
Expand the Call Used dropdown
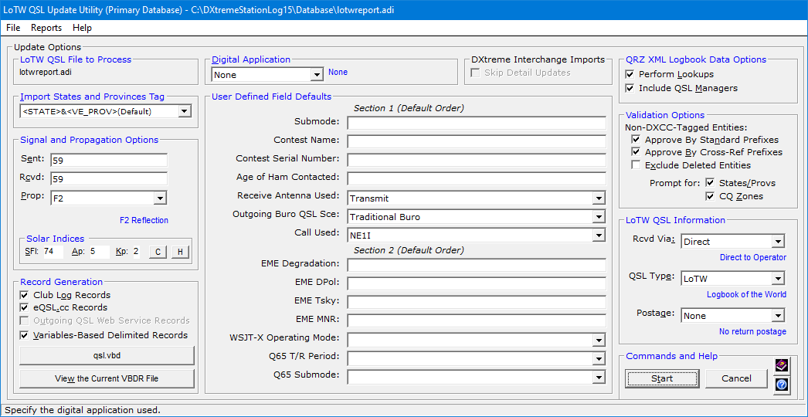tap(598, 236)
